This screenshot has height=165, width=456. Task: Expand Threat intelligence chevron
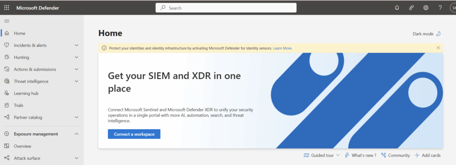(x=77, y=81)
